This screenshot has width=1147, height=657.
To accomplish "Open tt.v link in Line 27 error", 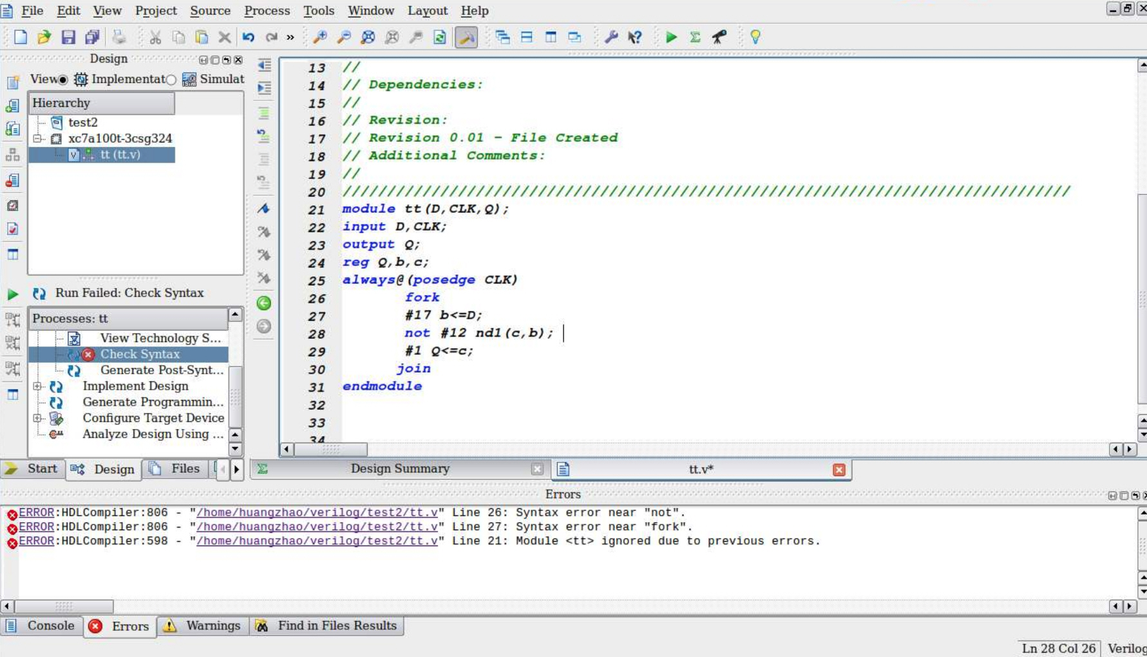I will click(317, 527).
